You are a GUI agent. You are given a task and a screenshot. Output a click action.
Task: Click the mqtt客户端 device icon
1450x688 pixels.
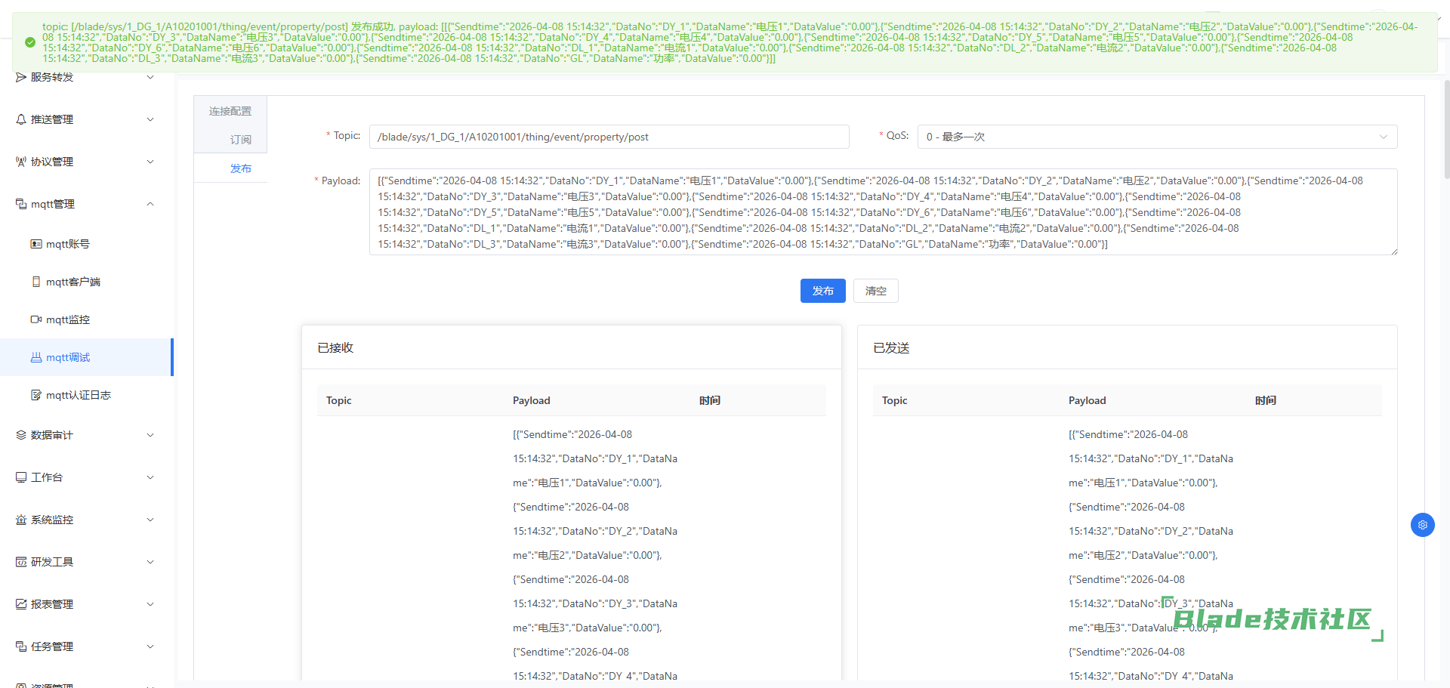coord(35,282)
